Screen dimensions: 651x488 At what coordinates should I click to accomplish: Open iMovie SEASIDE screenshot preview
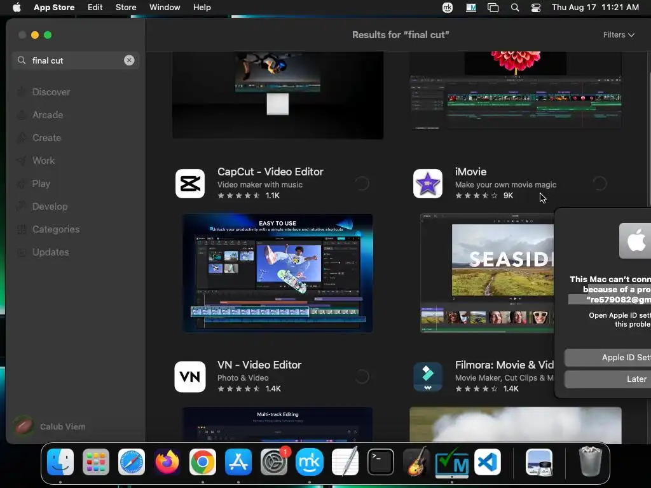[x=487, y=273]
